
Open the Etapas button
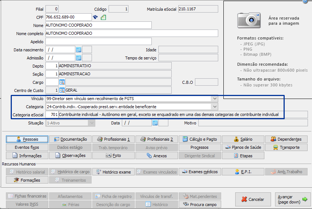click(x=243, y=155)
